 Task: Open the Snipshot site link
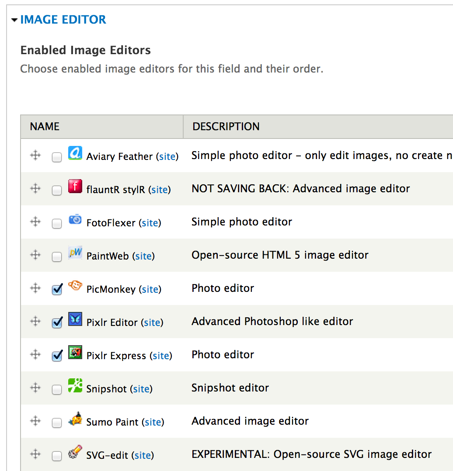[x=141, y=389]
